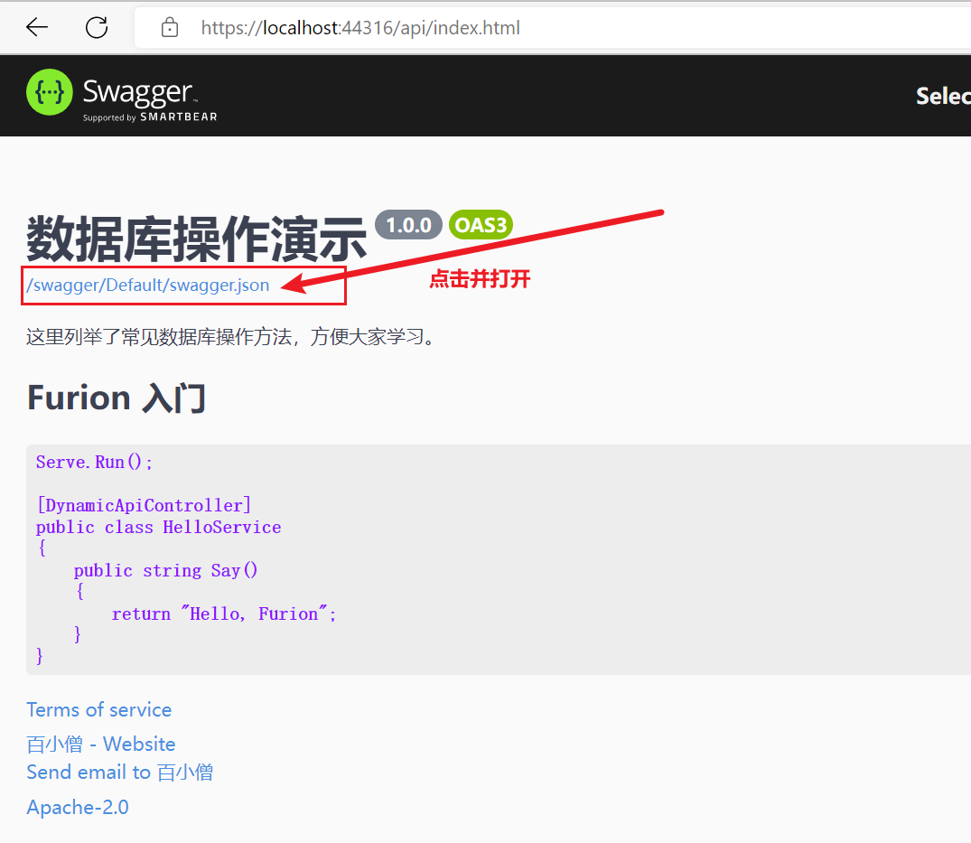This screenshot has height=843, width=971.
Task: Click the description paragraph about 数据库操作方法
Action: (232, 338)
